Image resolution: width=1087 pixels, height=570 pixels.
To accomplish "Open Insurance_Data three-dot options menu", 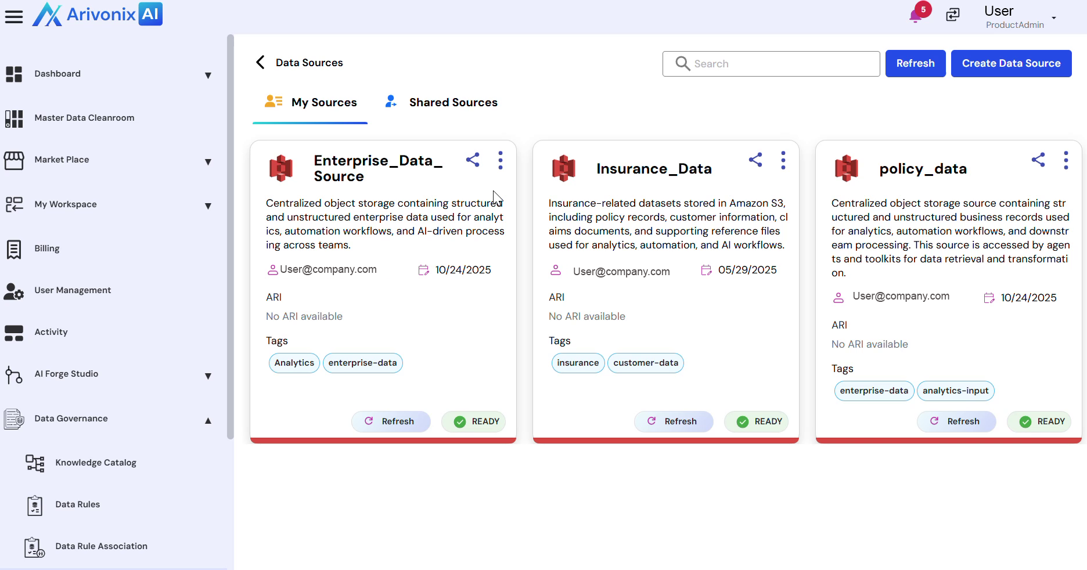I will [783, 160].
